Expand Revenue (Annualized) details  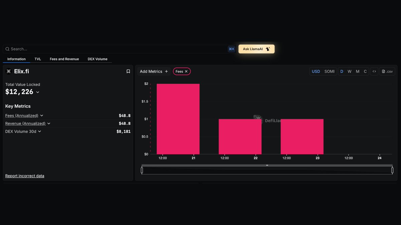click(x=49, y=124)
